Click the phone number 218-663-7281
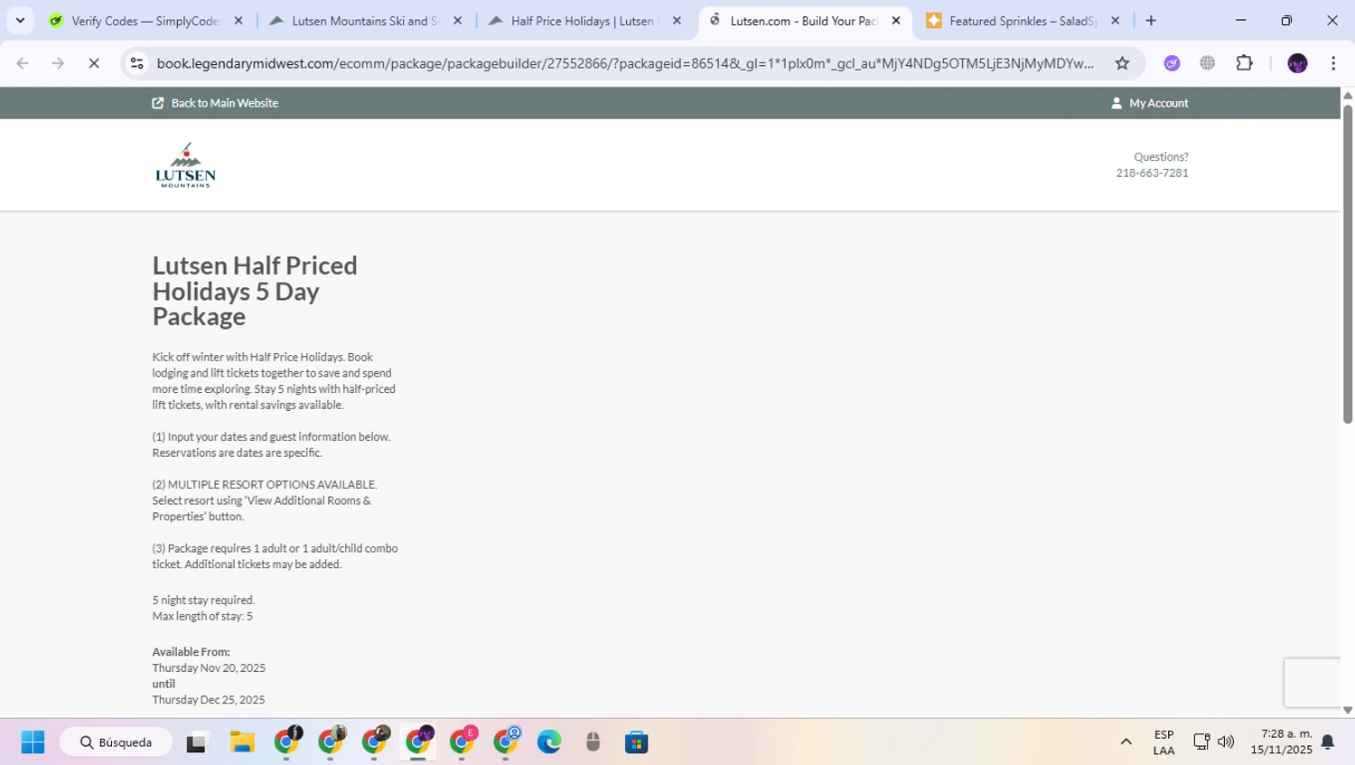Image resolution: width=1355 pixels, height=765 pixels. (x=1152, y=173)
